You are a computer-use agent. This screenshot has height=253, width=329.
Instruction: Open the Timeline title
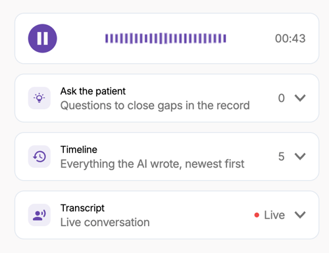79,150
